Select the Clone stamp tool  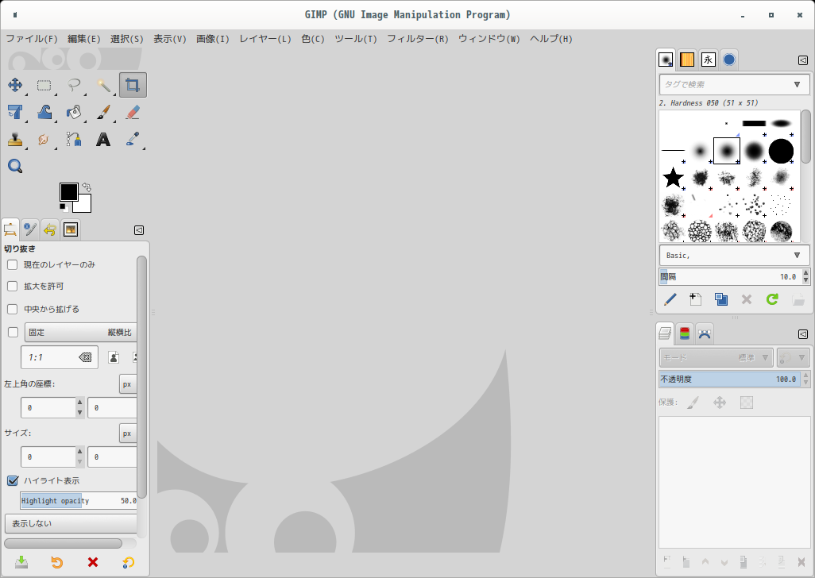point(15,139)
